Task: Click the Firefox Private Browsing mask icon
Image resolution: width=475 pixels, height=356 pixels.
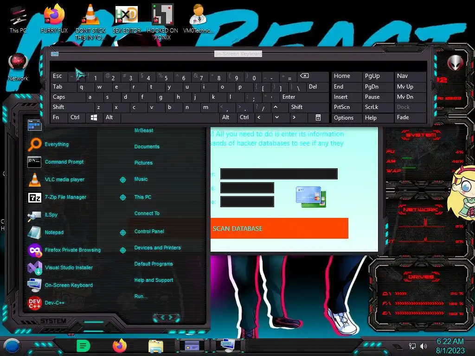Action: pyautogui.click(x=34, y=250)
